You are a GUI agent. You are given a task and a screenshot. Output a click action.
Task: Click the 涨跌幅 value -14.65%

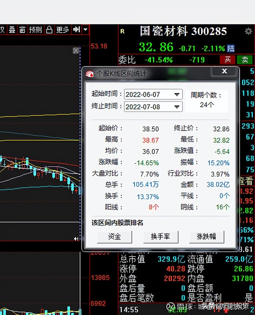pos(146,163)
